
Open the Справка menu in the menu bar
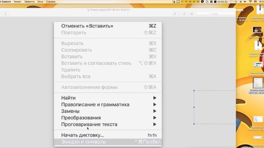[50, 2]
